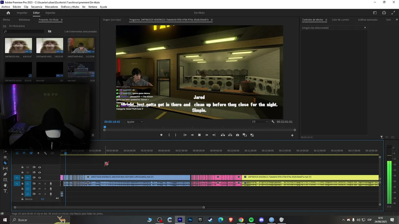The image size is (399, 224).
Task: Switch to the Efectos tab
Action: pyautogui.click(x=7, y=20)
